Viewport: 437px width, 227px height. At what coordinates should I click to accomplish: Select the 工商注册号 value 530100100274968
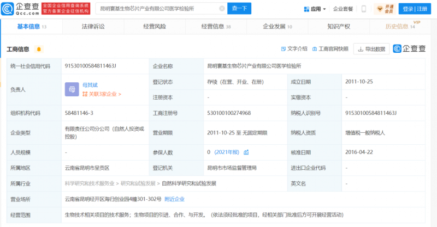pos(229,113)
